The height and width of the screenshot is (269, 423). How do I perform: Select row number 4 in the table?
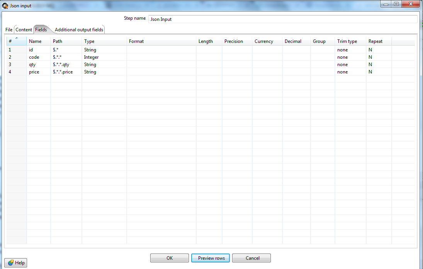(x=16, y=72)
